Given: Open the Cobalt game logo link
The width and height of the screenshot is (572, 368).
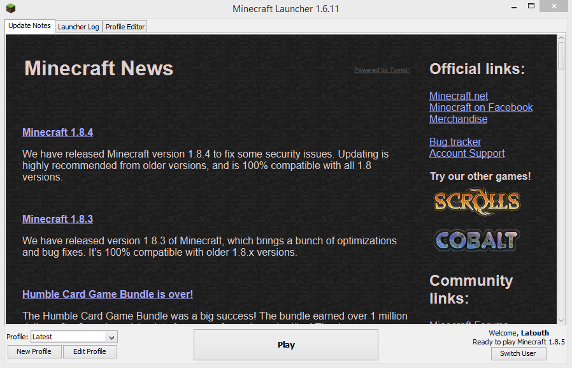Looking at the screenshot, I should click(477, 240).
